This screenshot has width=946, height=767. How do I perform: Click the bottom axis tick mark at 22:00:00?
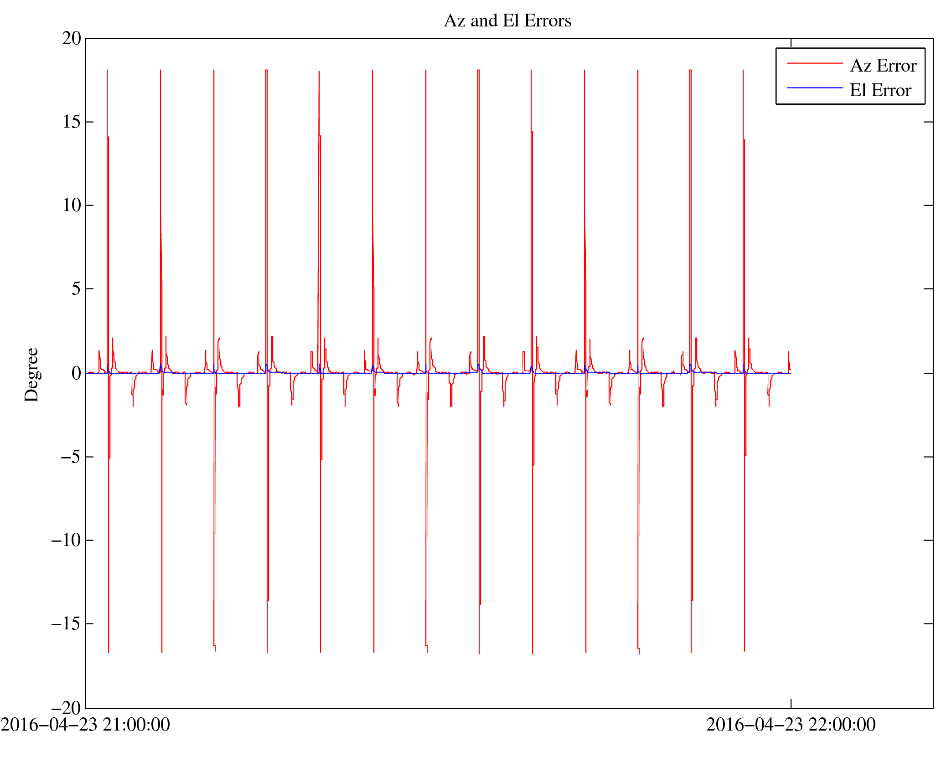[791, 703]
